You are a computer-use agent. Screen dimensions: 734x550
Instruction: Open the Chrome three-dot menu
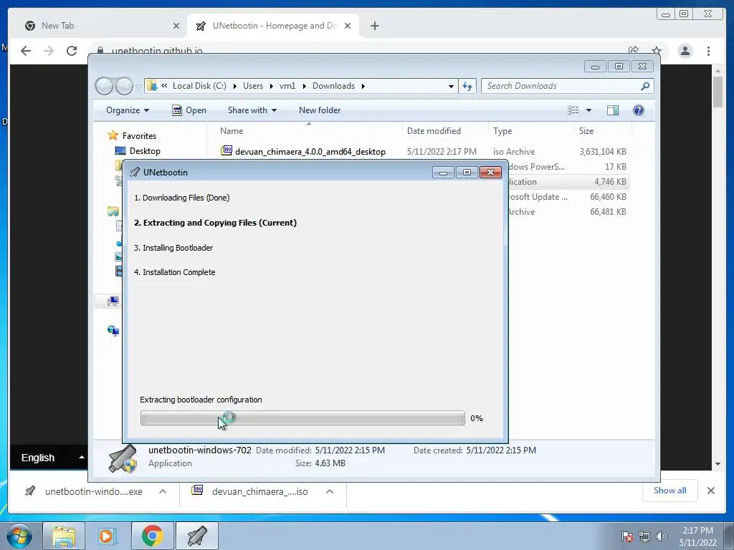pos(709,51)
